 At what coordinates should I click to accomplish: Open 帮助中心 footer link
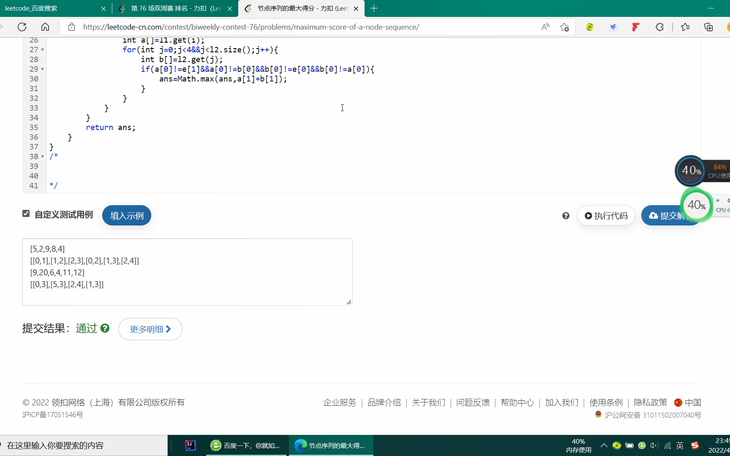517,402
